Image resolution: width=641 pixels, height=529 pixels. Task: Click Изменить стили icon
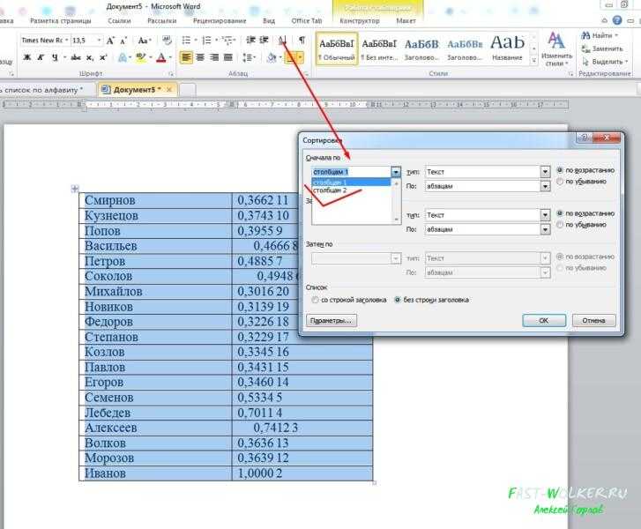pos(556,49)
